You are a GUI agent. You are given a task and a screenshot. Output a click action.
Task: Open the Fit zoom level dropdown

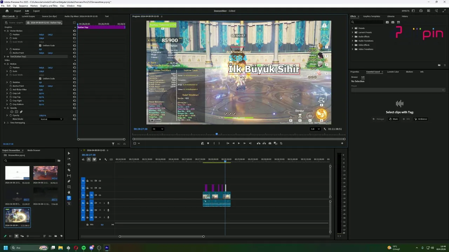pos(158,129)
